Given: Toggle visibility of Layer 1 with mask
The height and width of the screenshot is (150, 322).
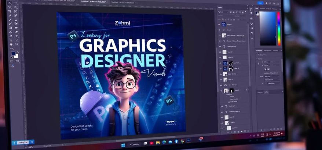Looking at the screenshot, I should point(221,91).
